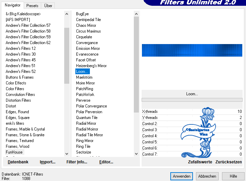The image size is (246, 181).
Task: Choose the Polar Convergance filter
Action: click(92, 106)
